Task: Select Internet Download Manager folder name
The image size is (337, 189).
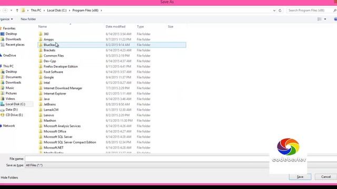Action: (63, 88)
